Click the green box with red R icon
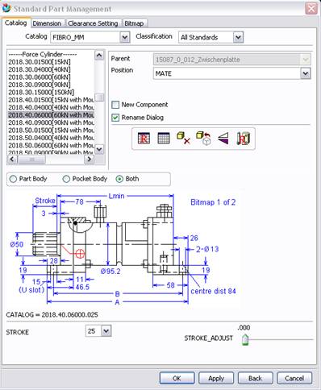 (x=243, y=139)
